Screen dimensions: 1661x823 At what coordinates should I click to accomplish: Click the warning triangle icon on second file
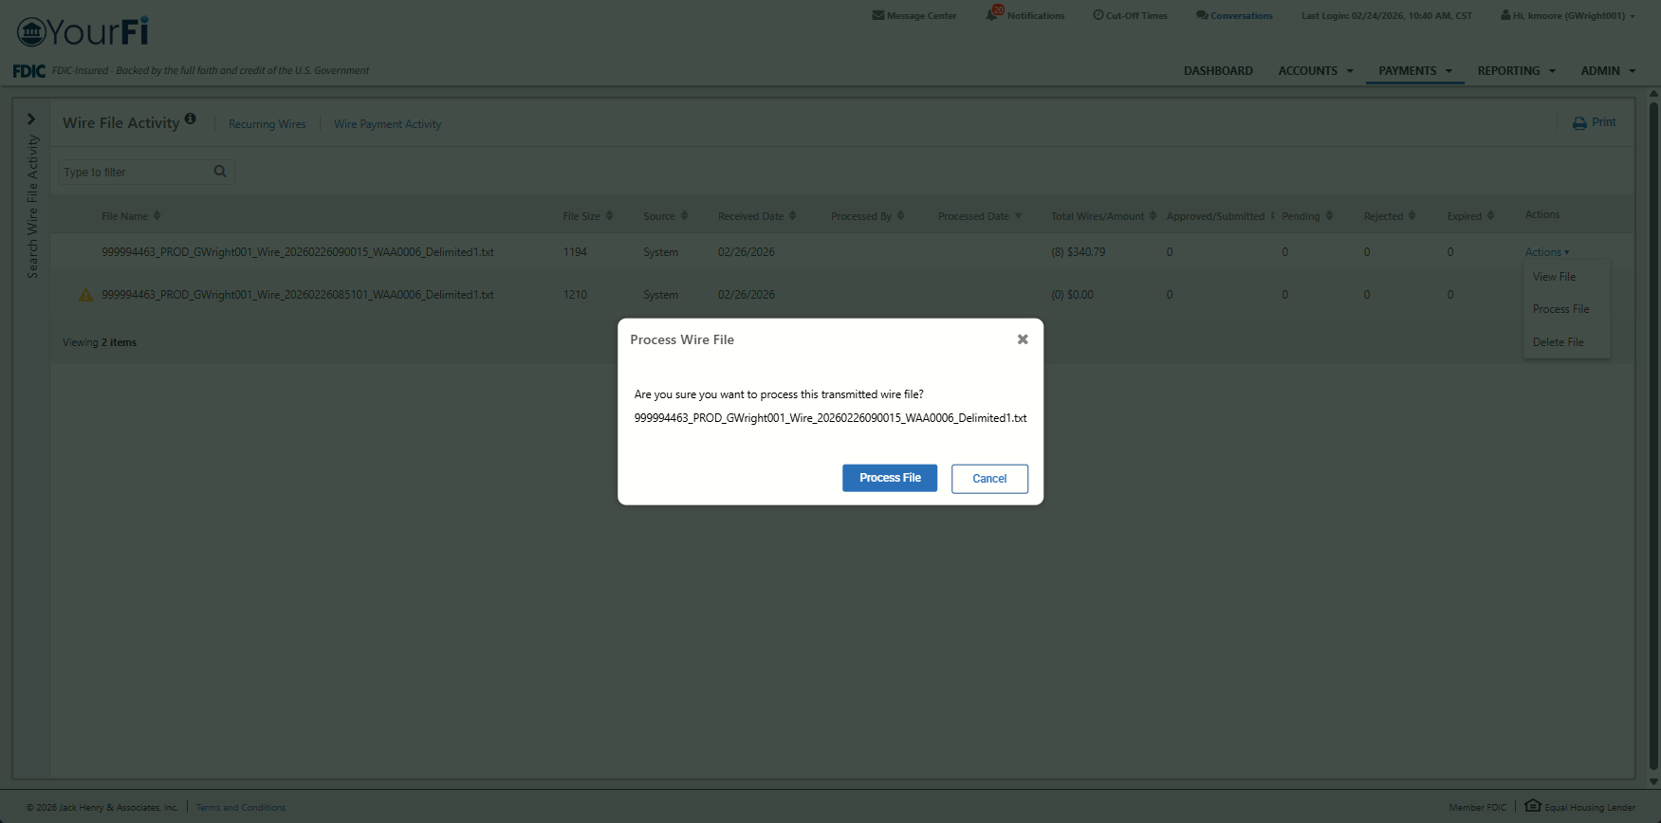point(85,295)
